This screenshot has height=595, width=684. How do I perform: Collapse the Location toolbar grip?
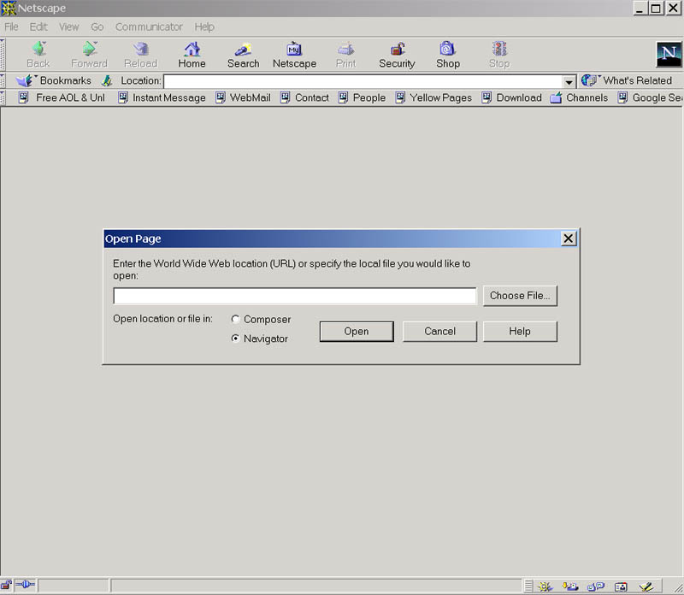click(3, 80)
